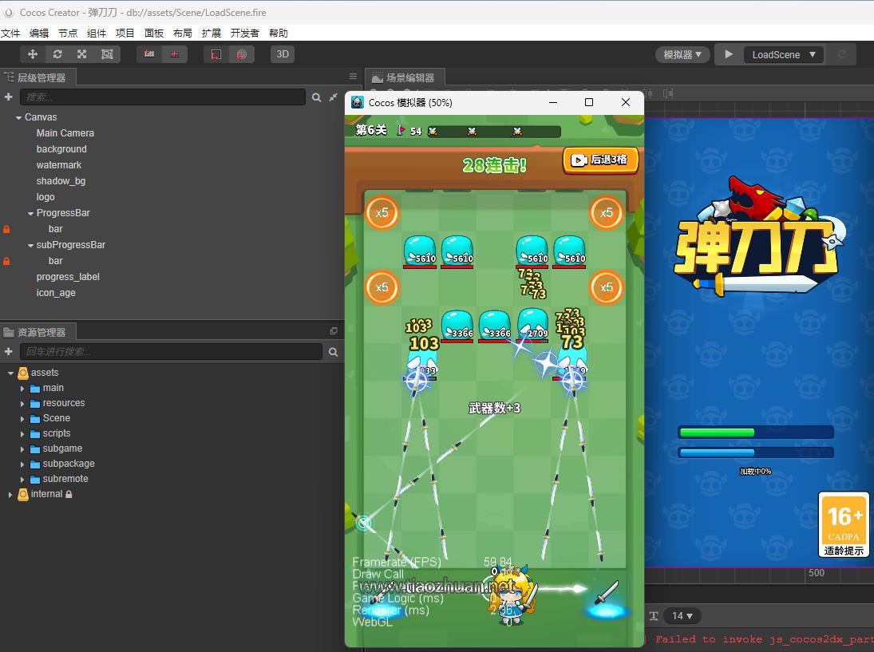Open the 帮助 menu

tap(279, 33)
